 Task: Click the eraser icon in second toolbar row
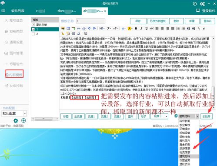pyautogui.click(x=79, y=33)
